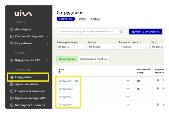
Task: Open Графики активности from the sidebar
Action: point(27,91)
